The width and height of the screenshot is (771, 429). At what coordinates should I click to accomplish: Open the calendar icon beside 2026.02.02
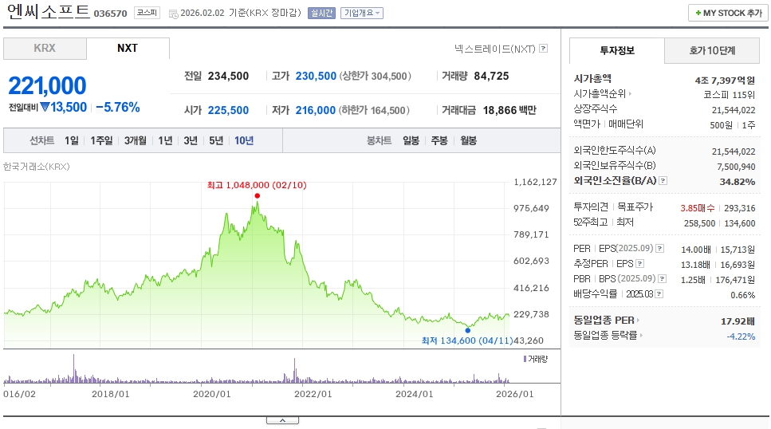[x=173, y=14]
